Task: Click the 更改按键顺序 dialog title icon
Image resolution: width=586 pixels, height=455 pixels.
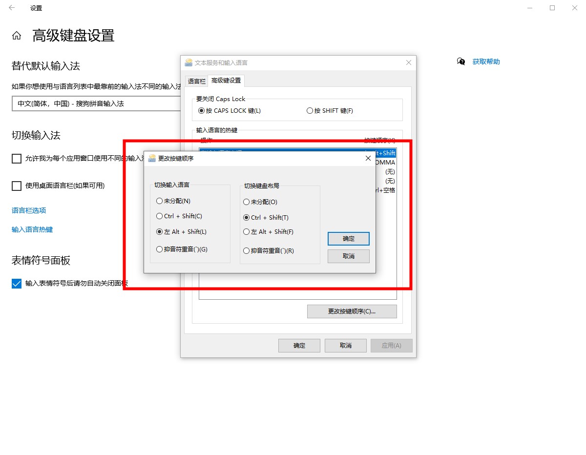Action: [x=151, y=158]
